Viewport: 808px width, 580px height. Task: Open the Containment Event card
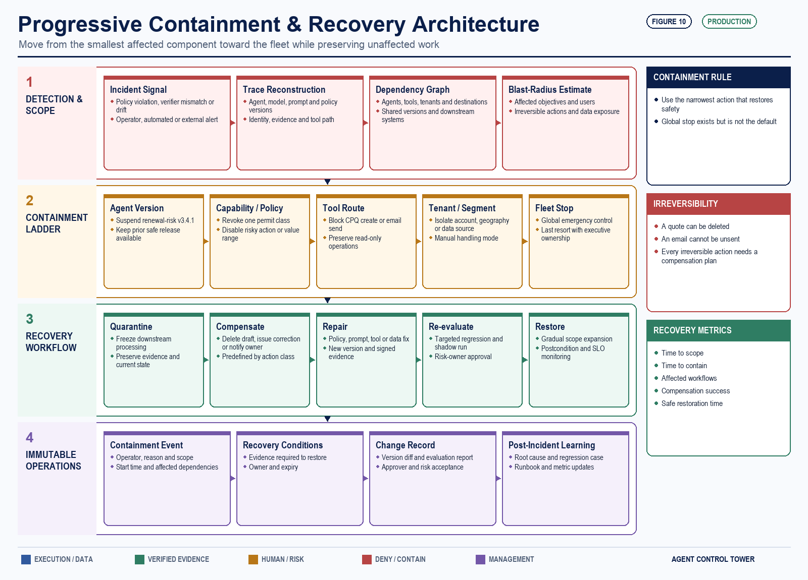(167, 479)
